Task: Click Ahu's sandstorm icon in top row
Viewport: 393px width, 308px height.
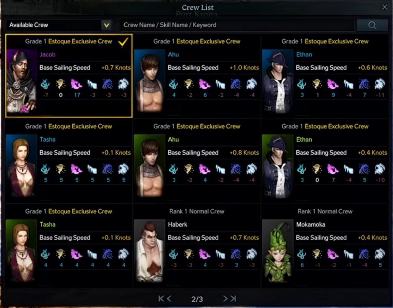Action: pos(189,84)
